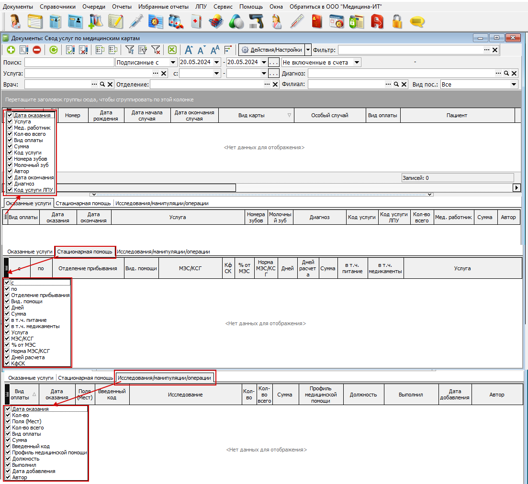The image size is (528, 484).
Task: Click the 'Пациент' column header
Action: point(457,115)
